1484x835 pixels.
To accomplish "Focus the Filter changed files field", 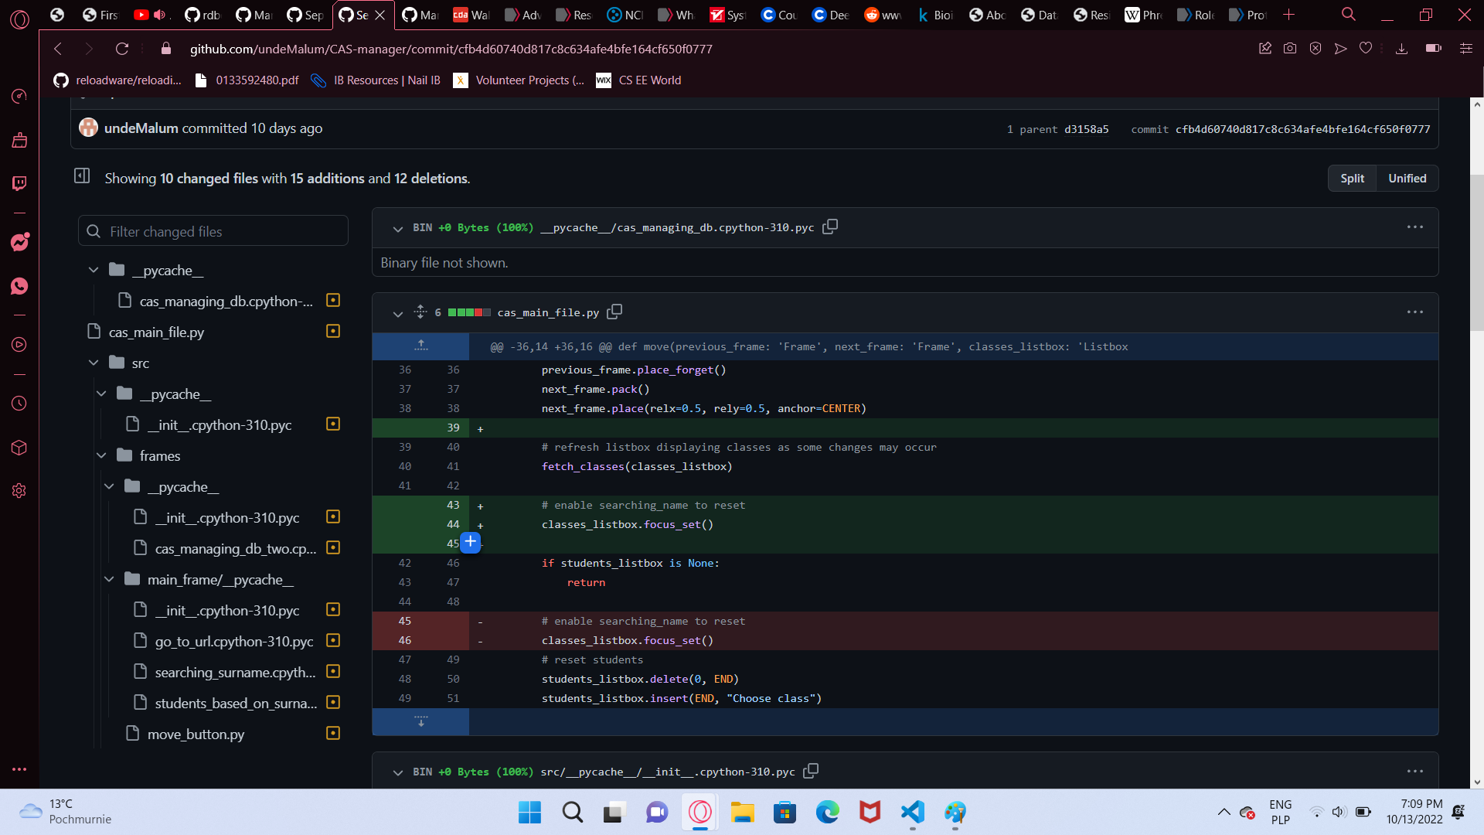I will point(213,231).
